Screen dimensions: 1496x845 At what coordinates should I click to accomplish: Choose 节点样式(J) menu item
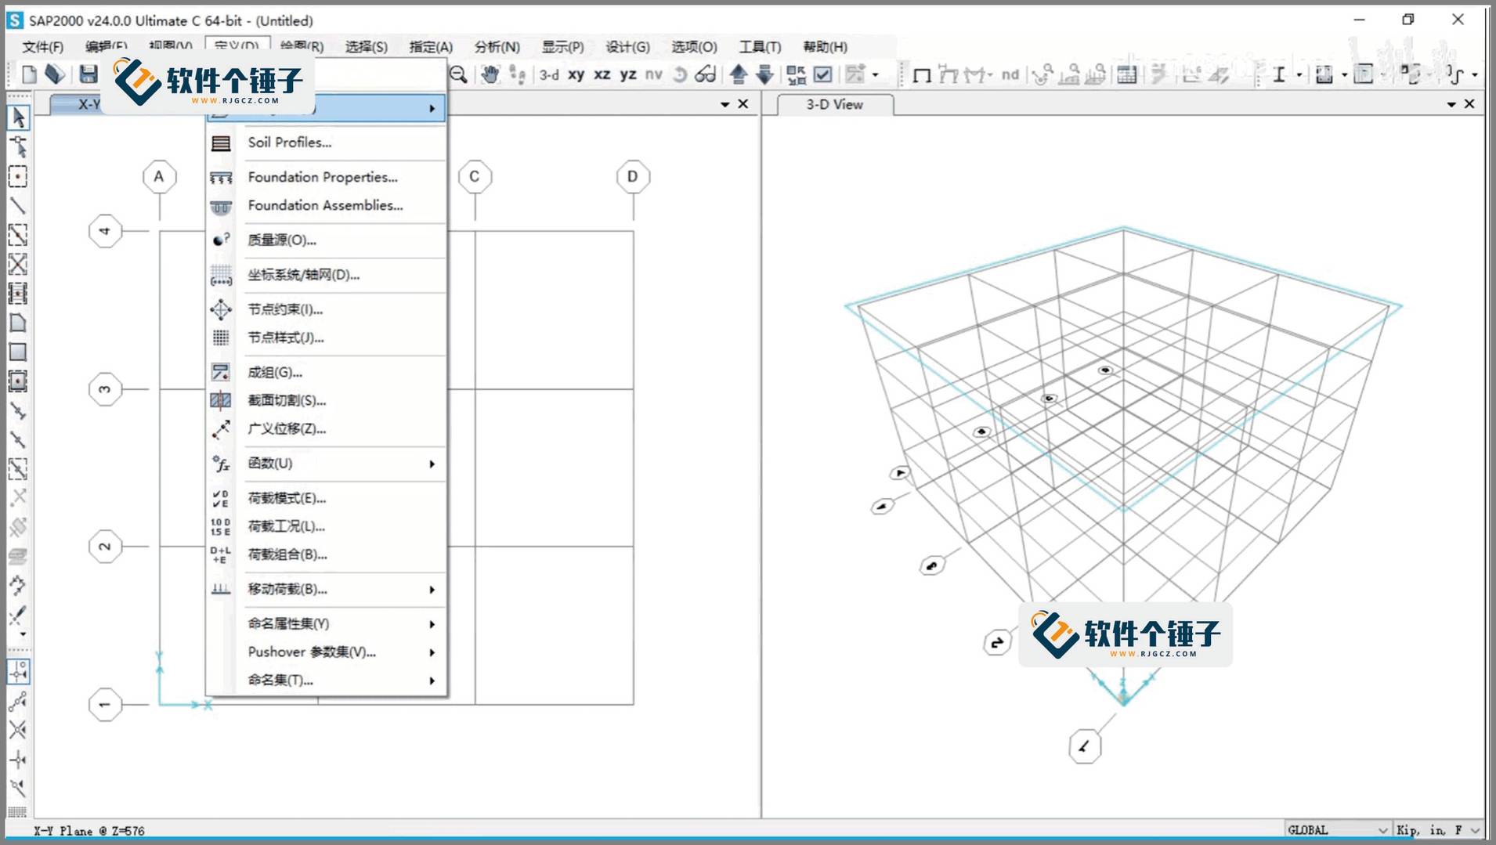[x=327, y=338]
